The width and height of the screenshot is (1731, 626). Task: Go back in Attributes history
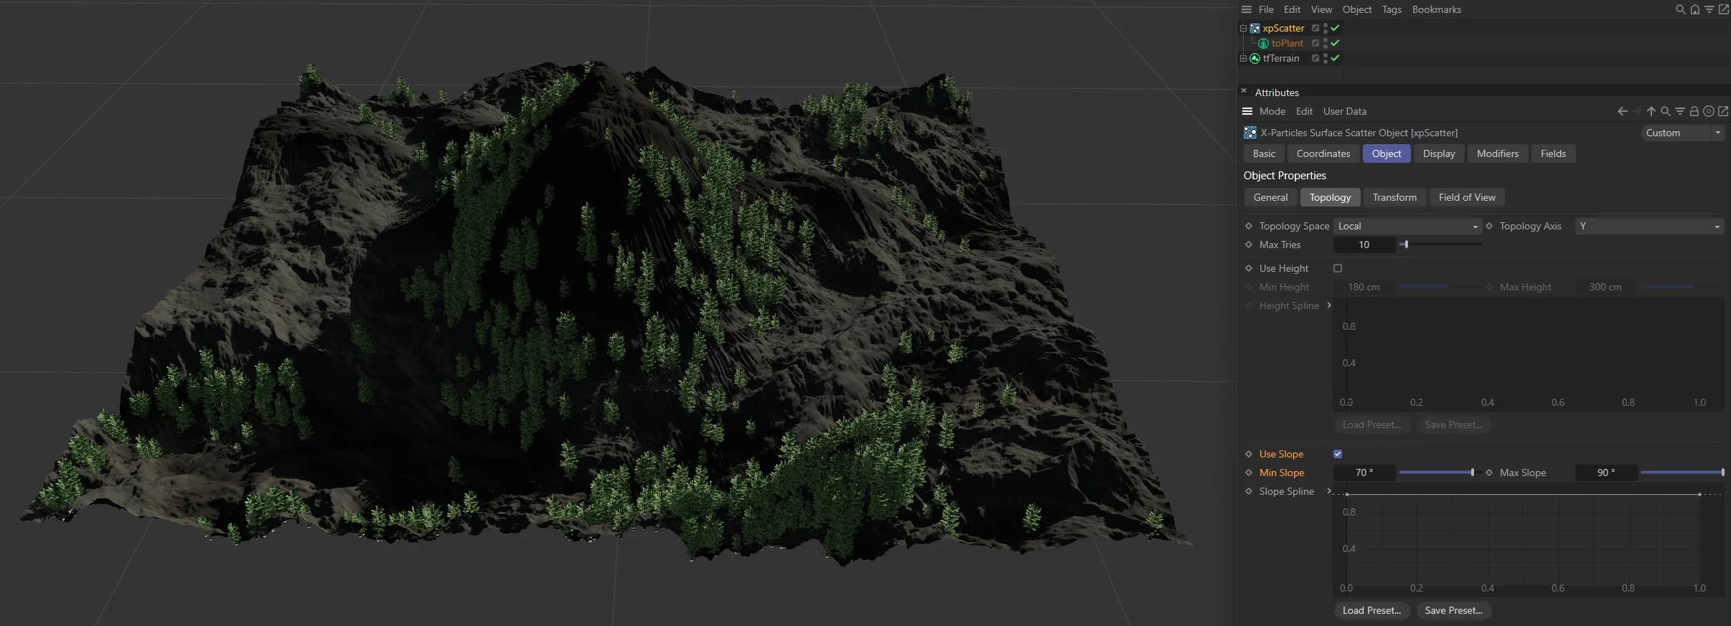(1622, 111)
